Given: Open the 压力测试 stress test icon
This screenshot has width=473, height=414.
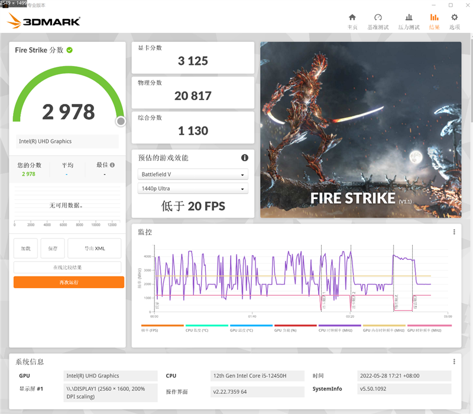Looking at the screenshot, I should [409, 18].
